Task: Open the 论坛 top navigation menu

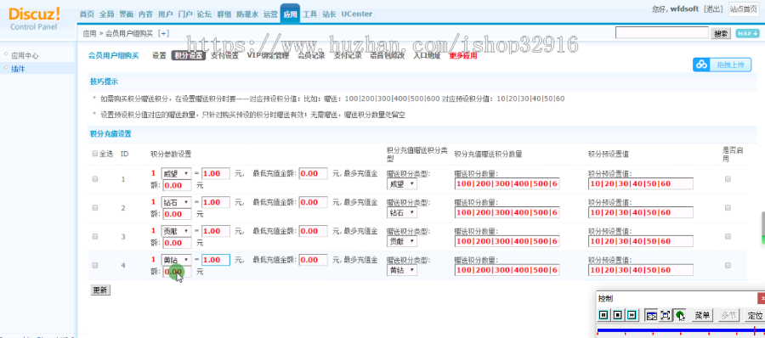Action: (x=204, y=14)
